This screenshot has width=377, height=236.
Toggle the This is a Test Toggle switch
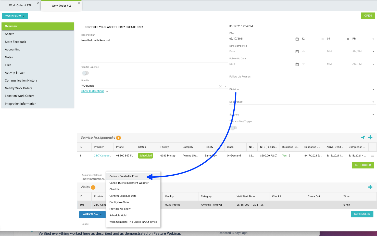click(234, 128)
